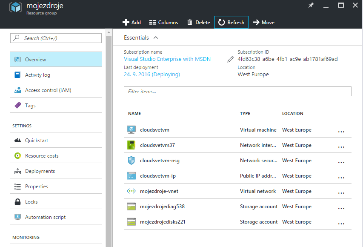Collapse the Essentials section chevron
Viewport: 363px width, 247px height.
click(156, 37)
